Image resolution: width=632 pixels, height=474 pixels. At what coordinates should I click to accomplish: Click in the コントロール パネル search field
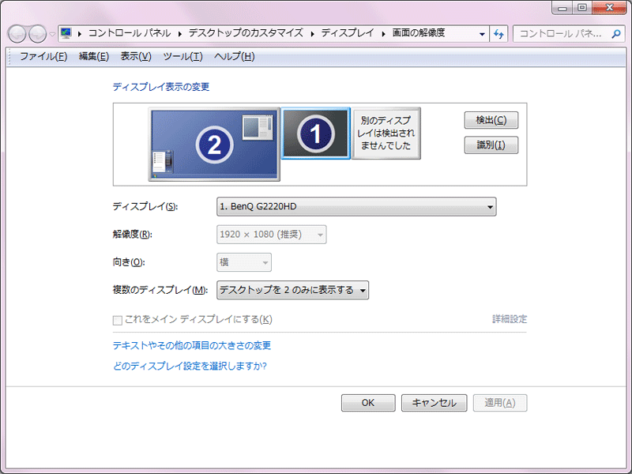click(561, 34)
